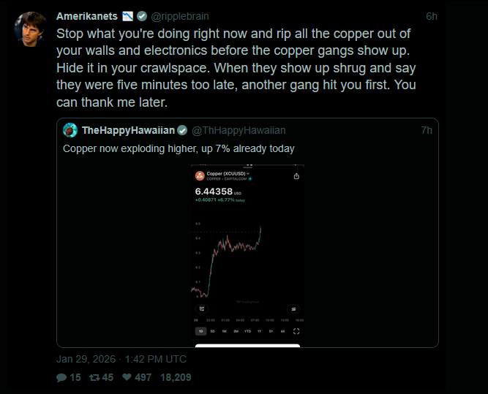Click TheHappyHawaiian's small avatar

click(x=70, y=130)
